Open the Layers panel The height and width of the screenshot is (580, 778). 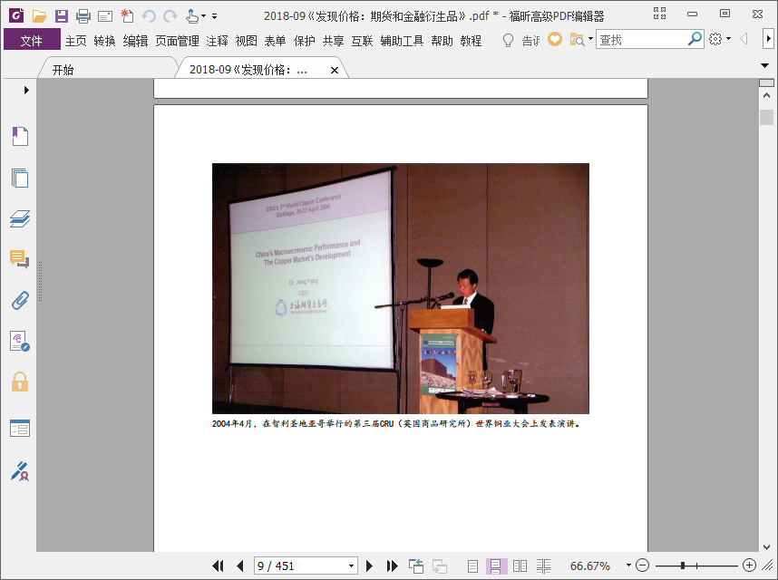tap(20, 218)
